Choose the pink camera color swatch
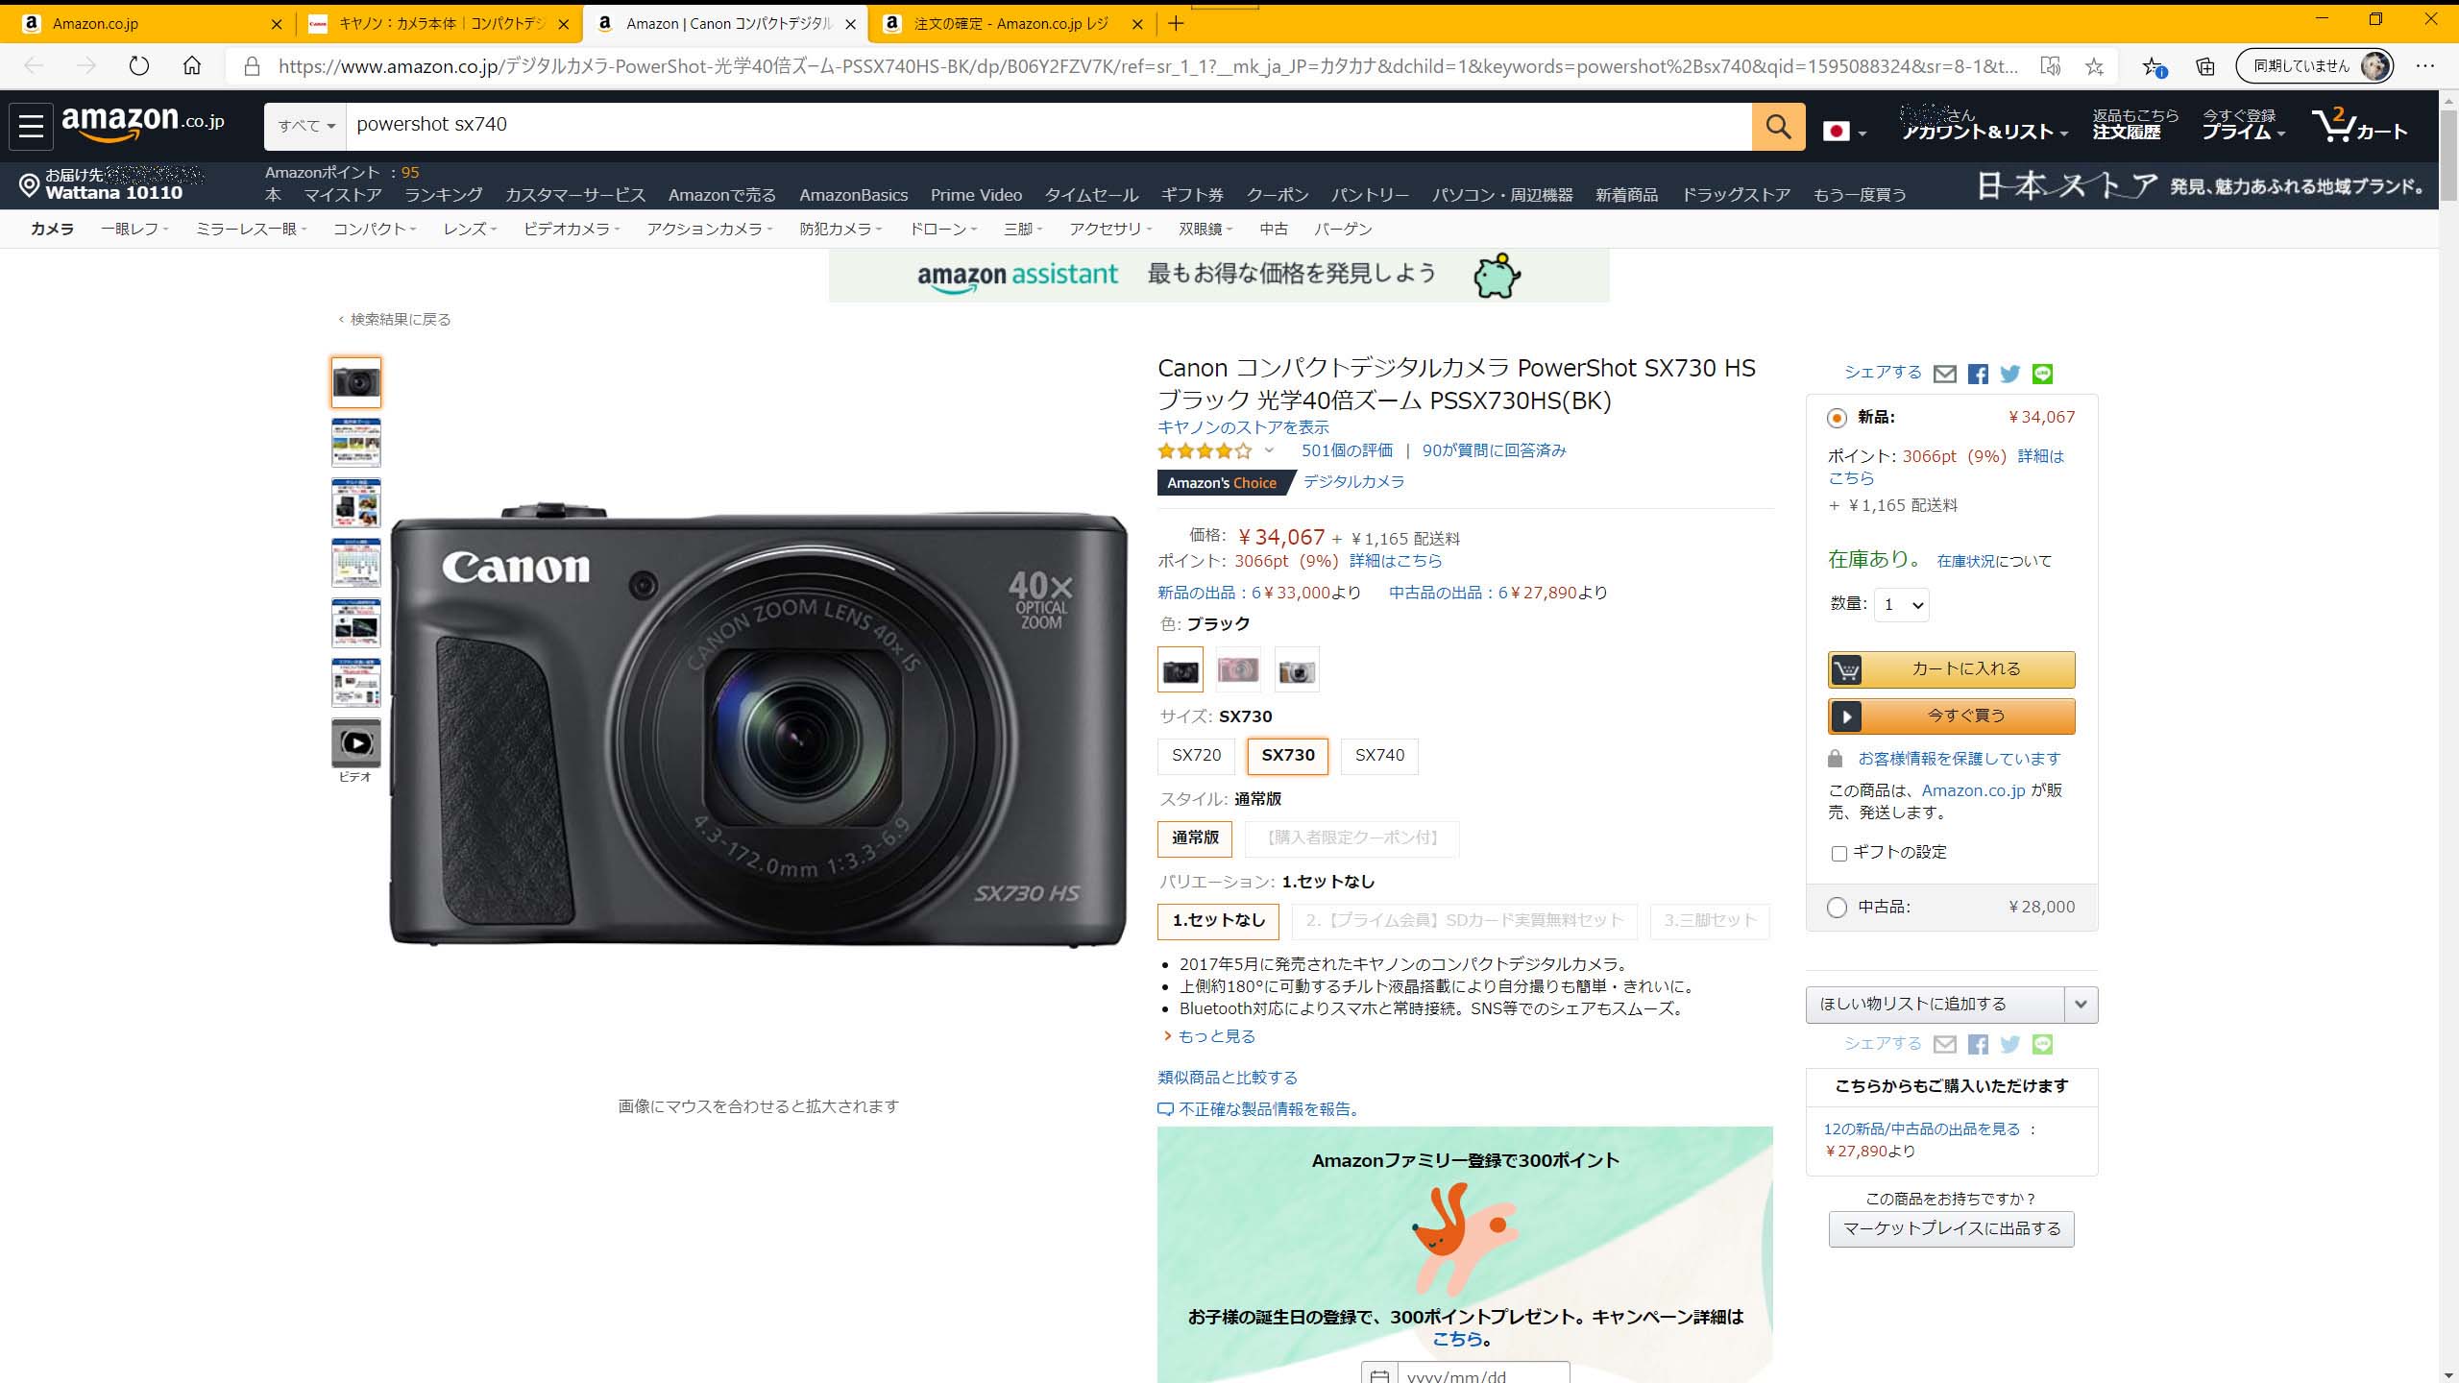Screen dimensions: 2459x1383 click(1237, 669)
